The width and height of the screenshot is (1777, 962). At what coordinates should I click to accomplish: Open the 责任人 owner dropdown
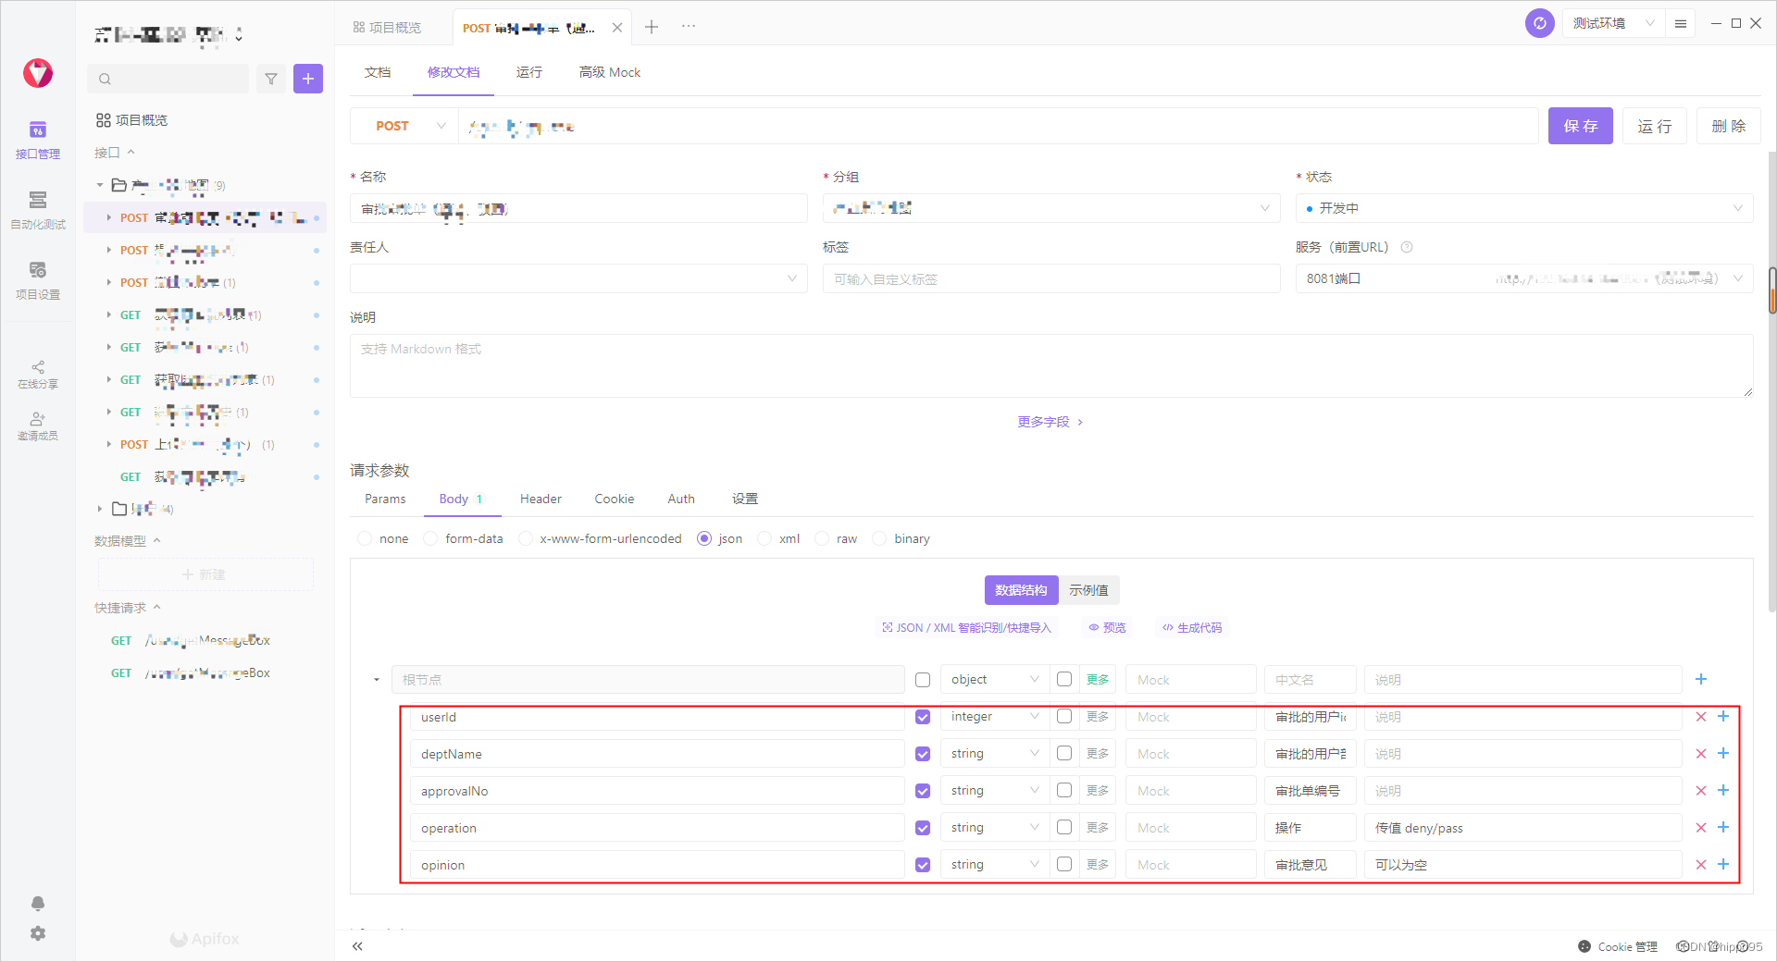pyautogui.click(x=578, y=278)
